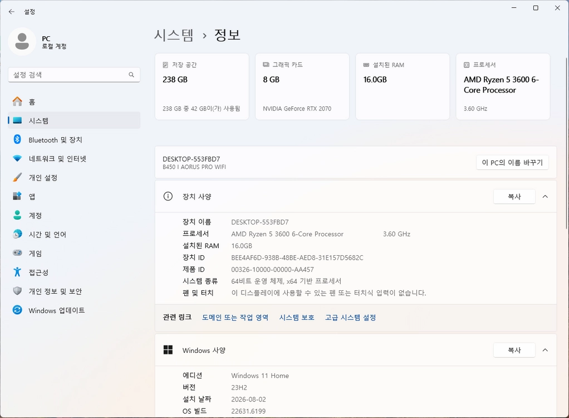The height and width of the screenshot is (418, 569).
Task: Click the 64비트 운영 체제 system type text
Action: [x=286, y=281]
